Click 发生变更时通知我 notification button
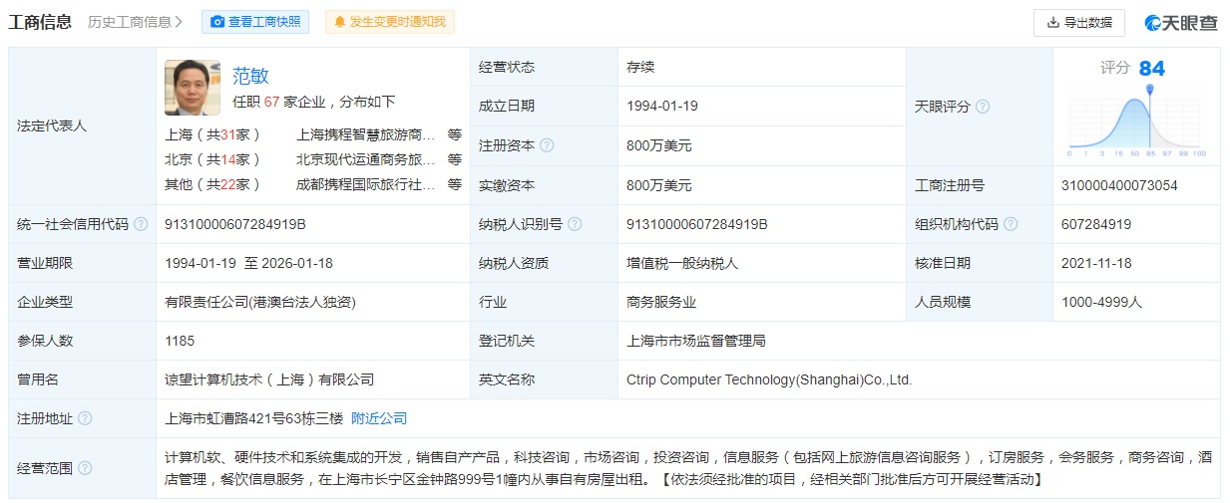 pos(390,22)
